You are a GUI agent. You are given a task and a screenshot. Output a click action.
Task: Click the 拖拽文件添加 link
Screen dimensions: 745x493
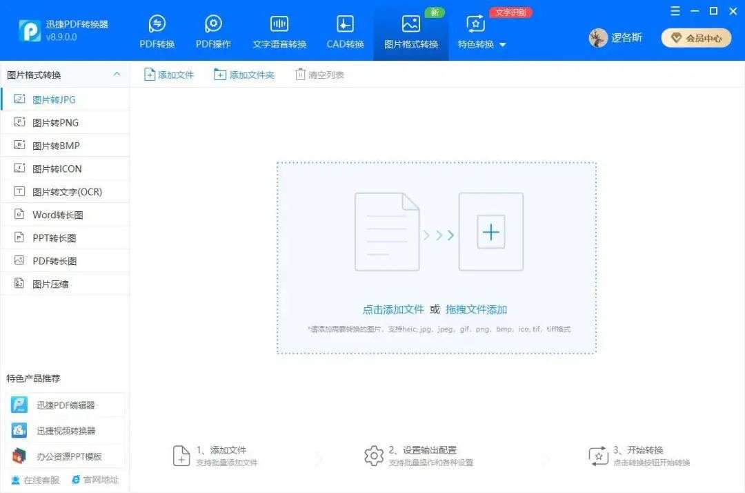[476, 309]
